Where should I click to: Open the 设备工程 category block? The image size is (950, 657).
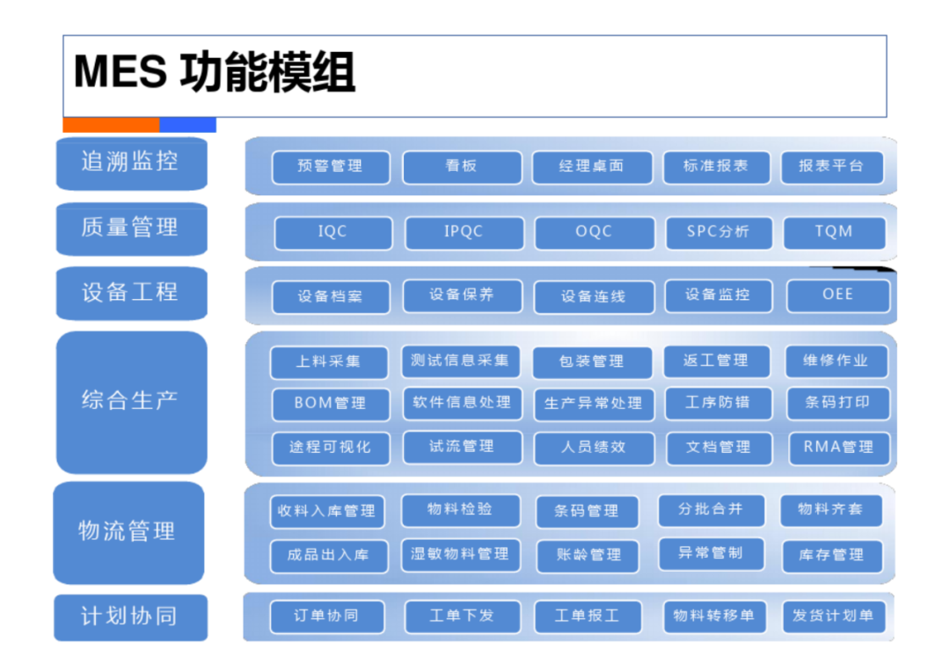pyautogui.click(x=131, y=294)
